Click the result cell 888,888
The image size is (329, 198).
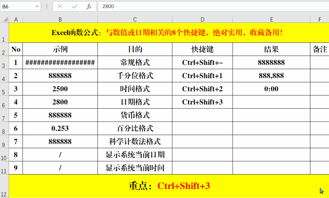271,75
